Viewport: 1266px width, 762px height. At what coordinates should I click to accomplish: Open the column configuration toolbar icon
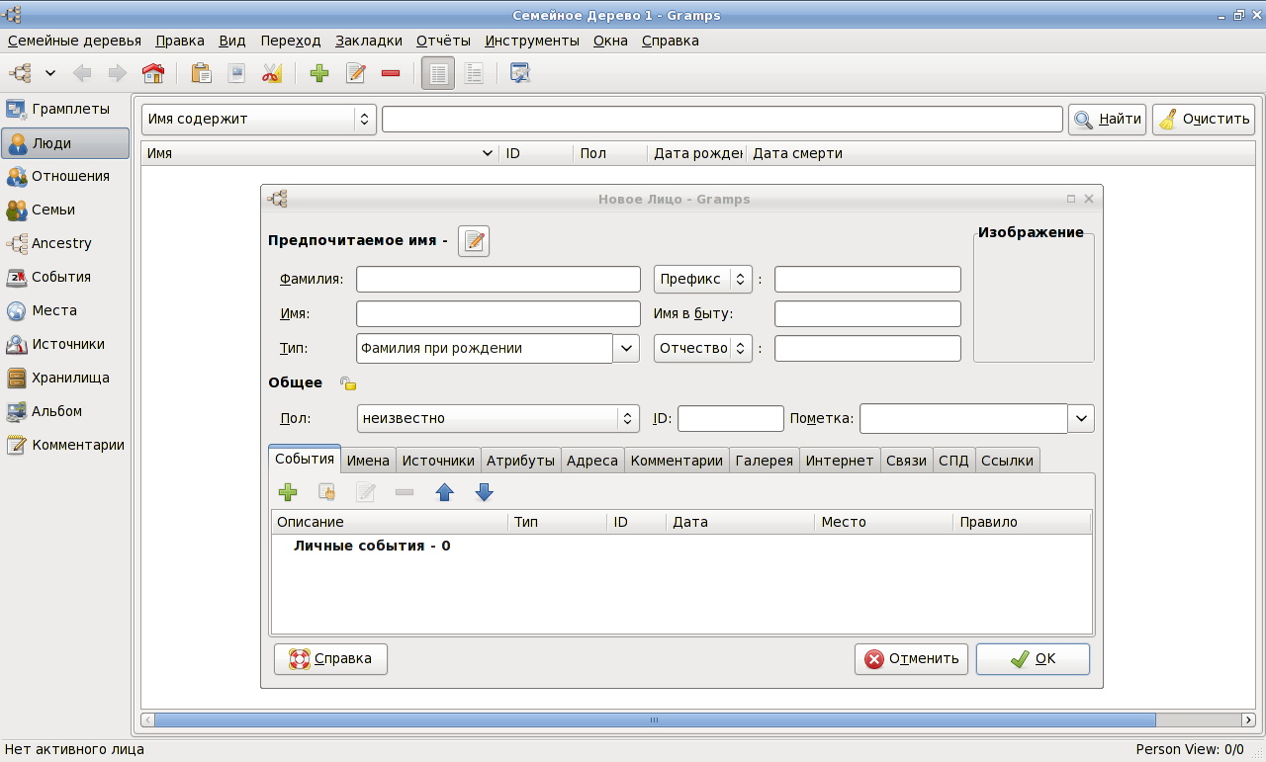coord(520,73)
